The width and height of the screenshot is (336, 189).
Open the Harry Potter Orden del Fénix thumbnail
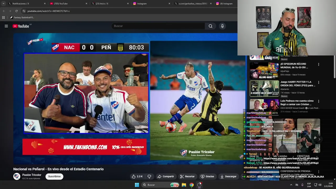tap(264, 88)
